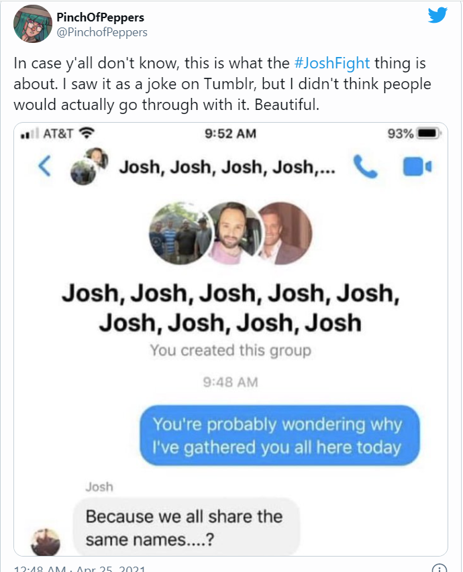Click the PinchOfPeppers display name
The height and width of the screenshot is (572, 463).
click(x=100, y=17)
